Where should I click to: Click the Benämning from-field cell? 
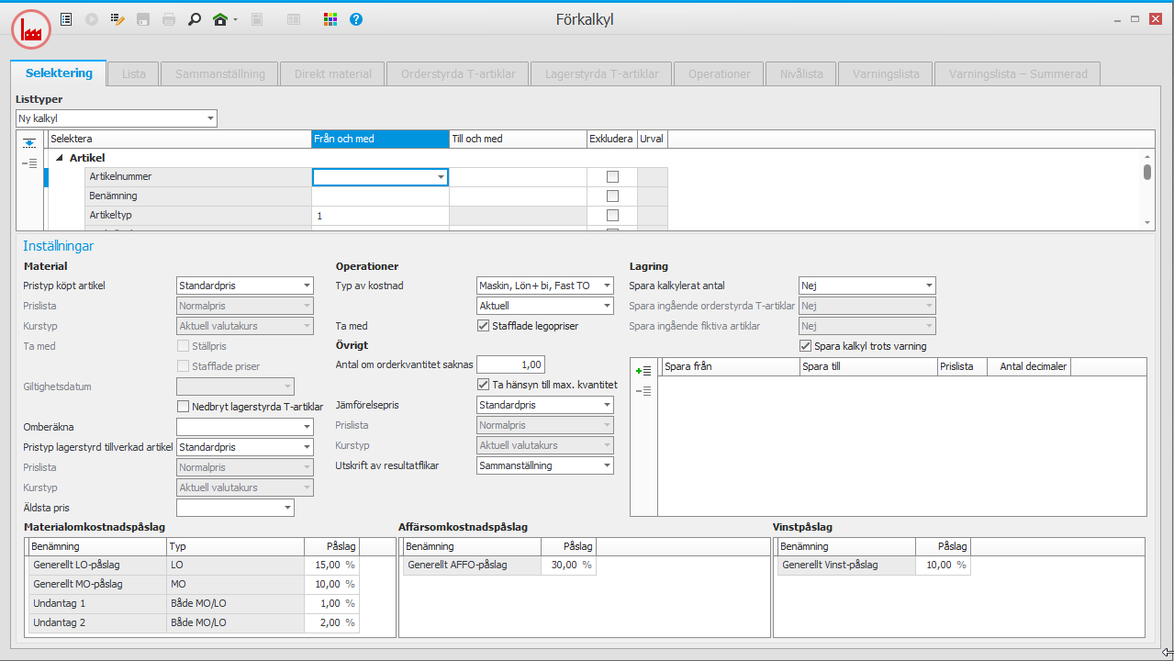(x=380, y=196)
